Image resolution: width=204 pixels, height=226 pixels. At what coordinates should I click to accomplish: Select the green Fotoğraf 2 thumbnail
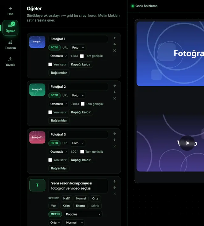pos(37,90)
